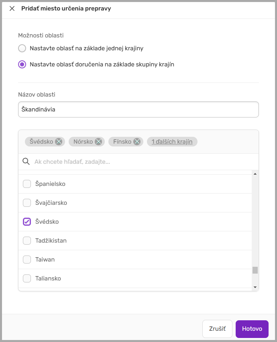Click the search magnifier icon

click(26, 162)
